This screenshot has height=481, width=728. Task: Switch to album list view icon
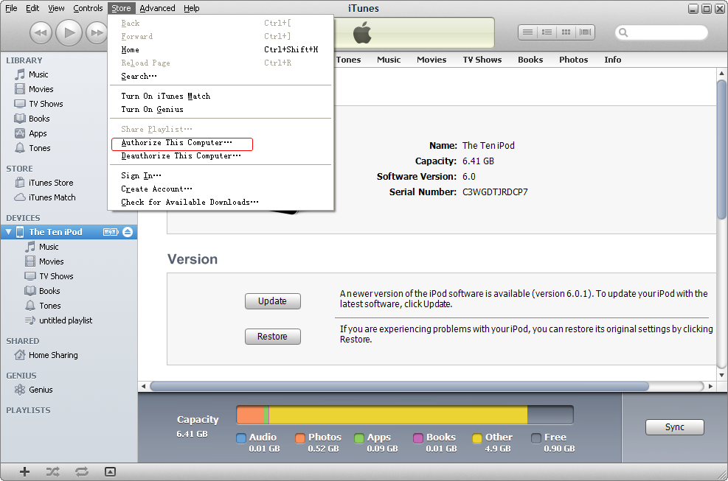click(547, 32)
